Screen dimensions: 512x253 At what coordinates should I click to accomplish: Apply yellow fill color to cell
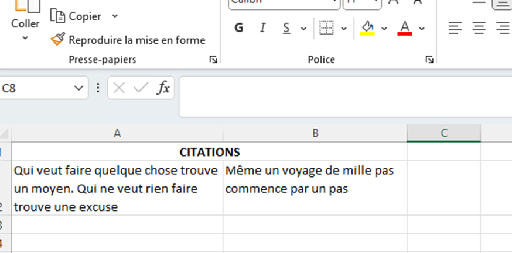(x=368, y=27)
